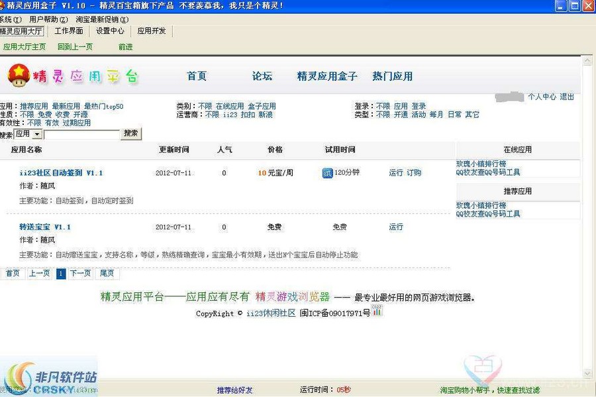Select the 在线应用 category filter

click(228, 105)
